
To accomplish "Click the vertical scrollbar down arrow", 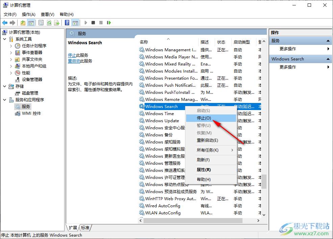I will [x=264, y=215].
